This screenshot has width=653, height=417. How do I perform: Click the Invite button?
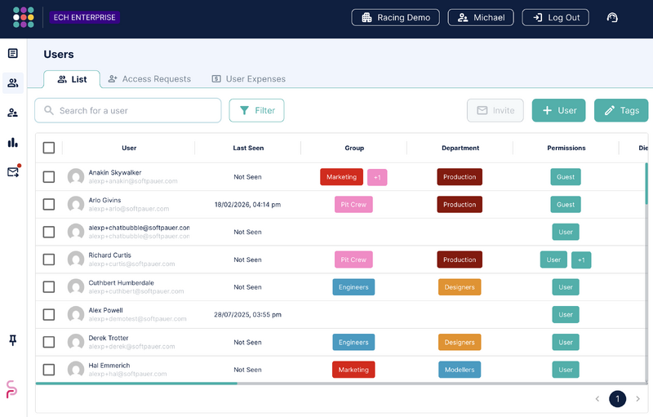pyautogui.click(x=495, y=110)
